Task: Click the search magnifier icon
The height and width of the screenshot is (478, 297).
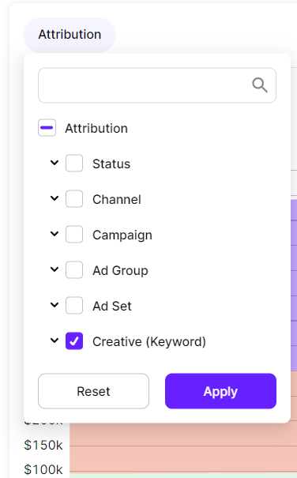Action: (x=260, y=85)
